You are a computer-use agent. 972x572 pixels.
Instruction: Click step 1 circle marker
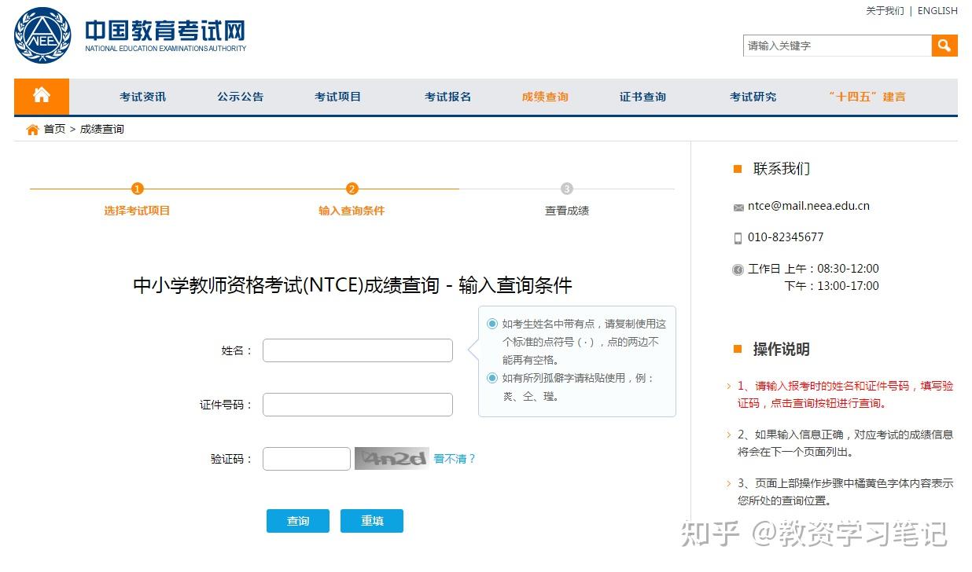click(138, 189)
